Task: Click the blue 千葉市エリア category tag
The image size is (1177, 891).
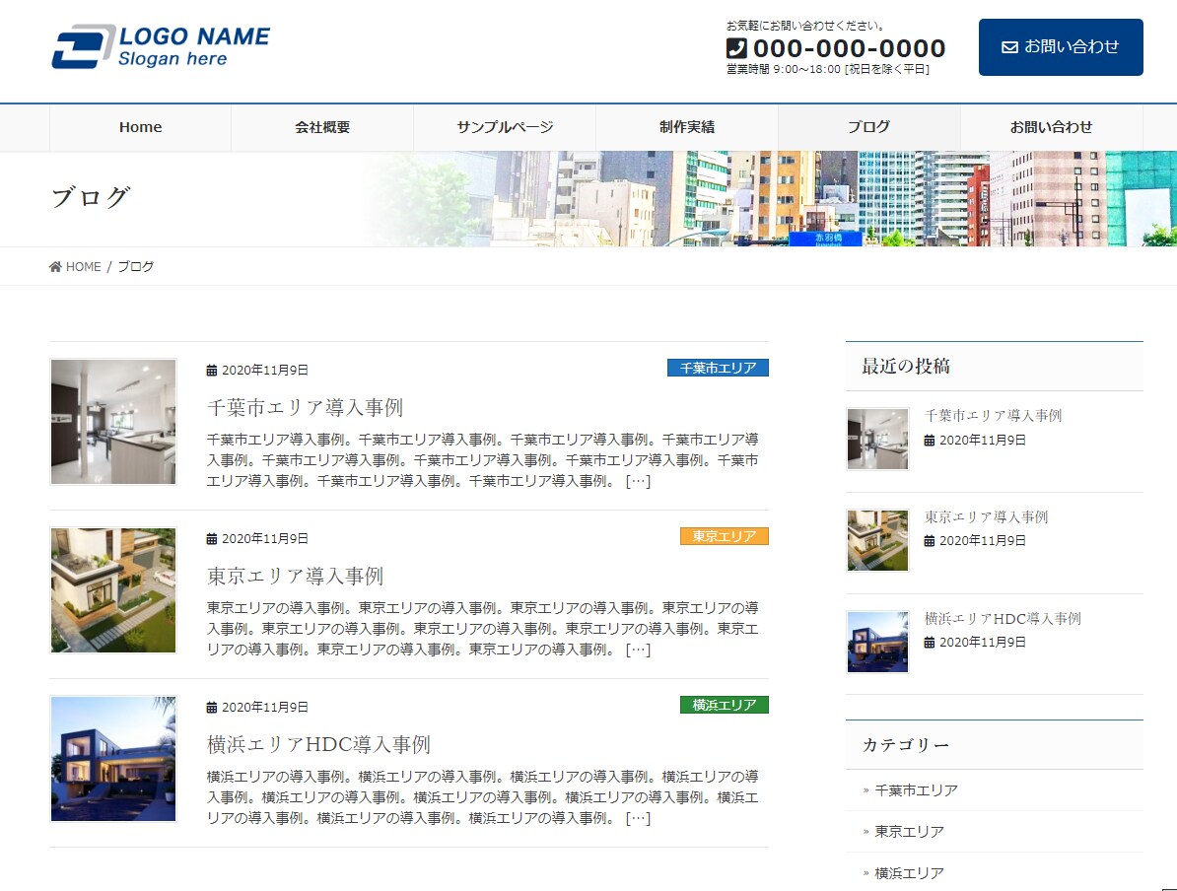Action: coord(718,368)
